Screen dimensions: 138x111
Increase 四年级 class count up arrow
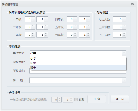(x=75, y=18)
